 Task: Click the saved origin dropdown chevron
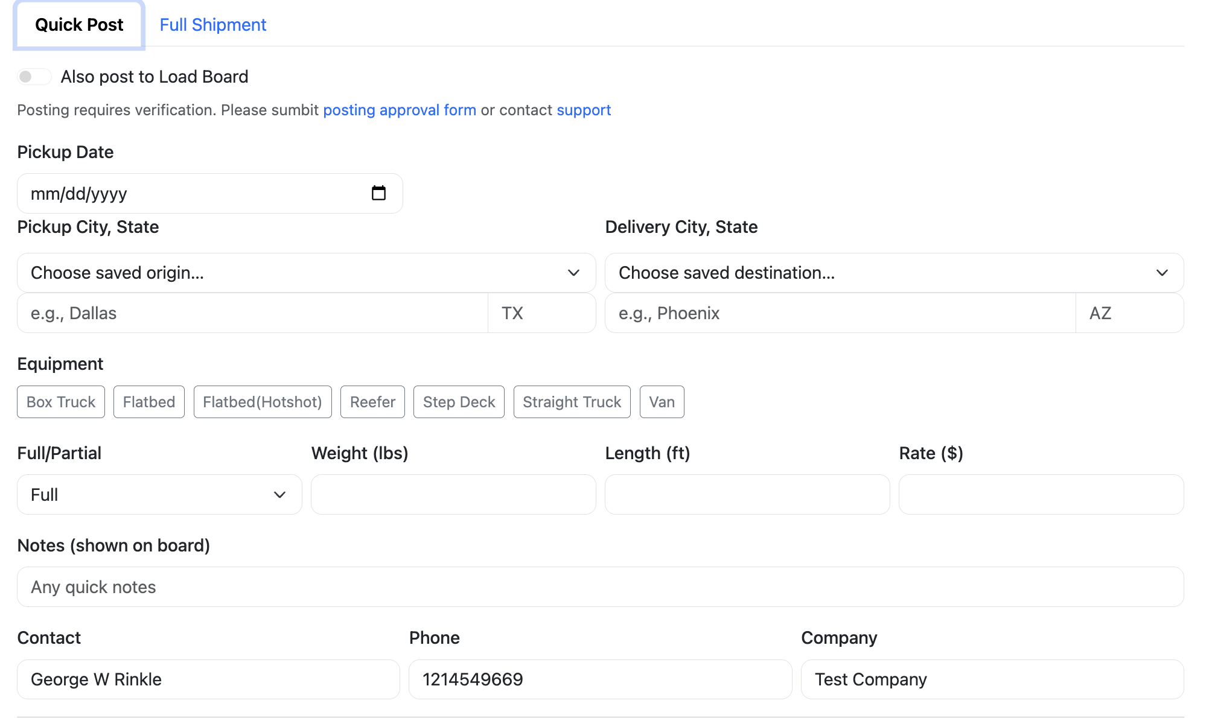[x=573, y=273]
